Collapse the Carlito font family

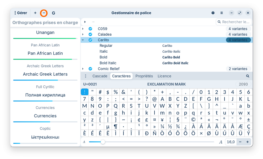pos(83,40)
